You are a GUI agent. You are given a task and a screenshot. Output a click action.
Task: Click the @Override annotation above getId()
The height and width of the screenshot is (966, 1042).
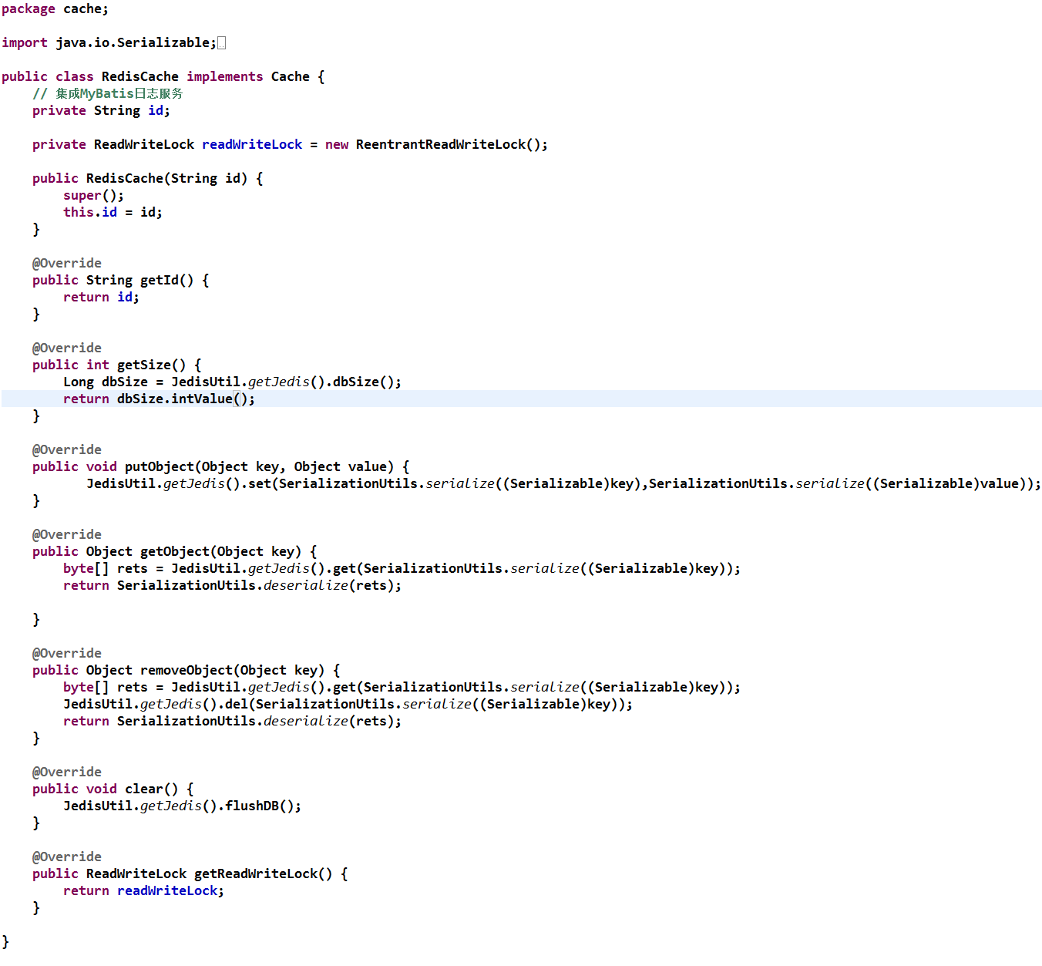point(66,264)
